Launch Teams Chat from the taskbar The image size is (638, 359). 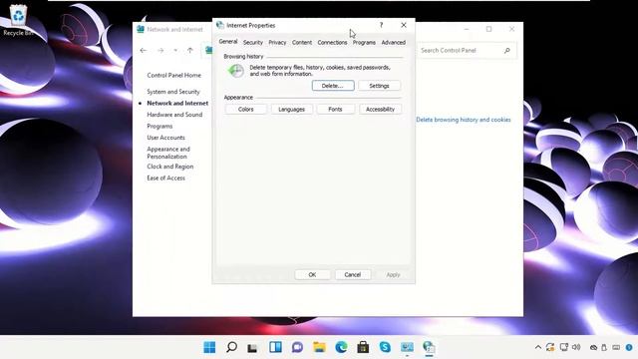coord(297,347)
